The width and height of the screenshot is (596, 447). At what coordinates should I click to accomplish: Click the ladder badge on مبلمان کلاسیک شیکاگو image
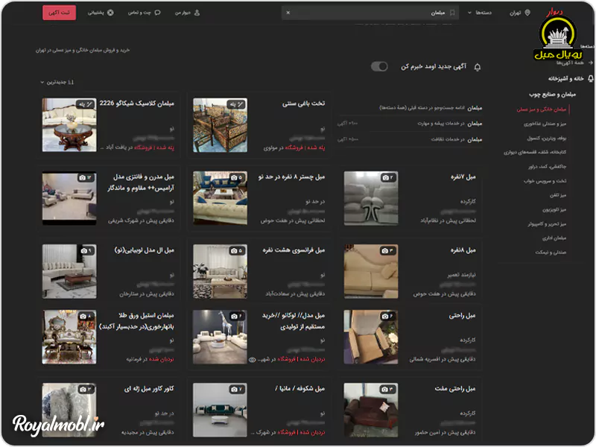click(85, 104)
